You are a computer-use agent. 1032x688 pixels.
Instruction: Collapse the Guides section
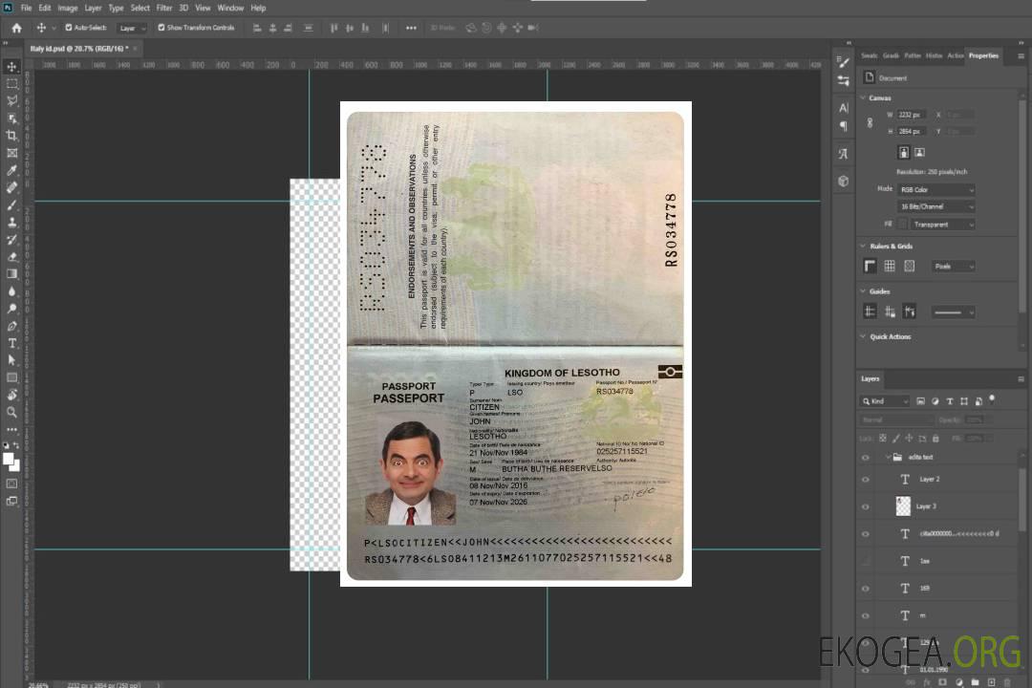pyautogui.click(x=863, y=291)
